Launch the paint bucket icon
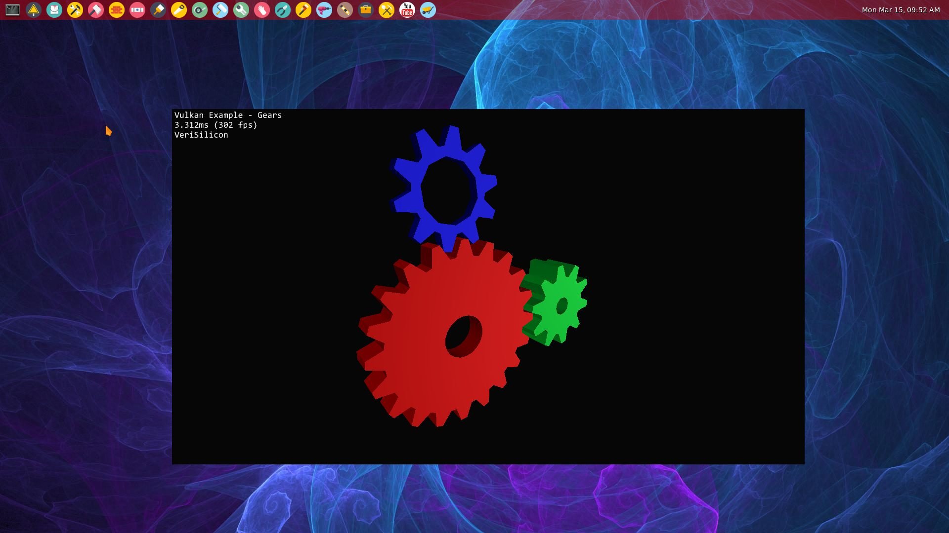949x533 pixels. (54, 10)
